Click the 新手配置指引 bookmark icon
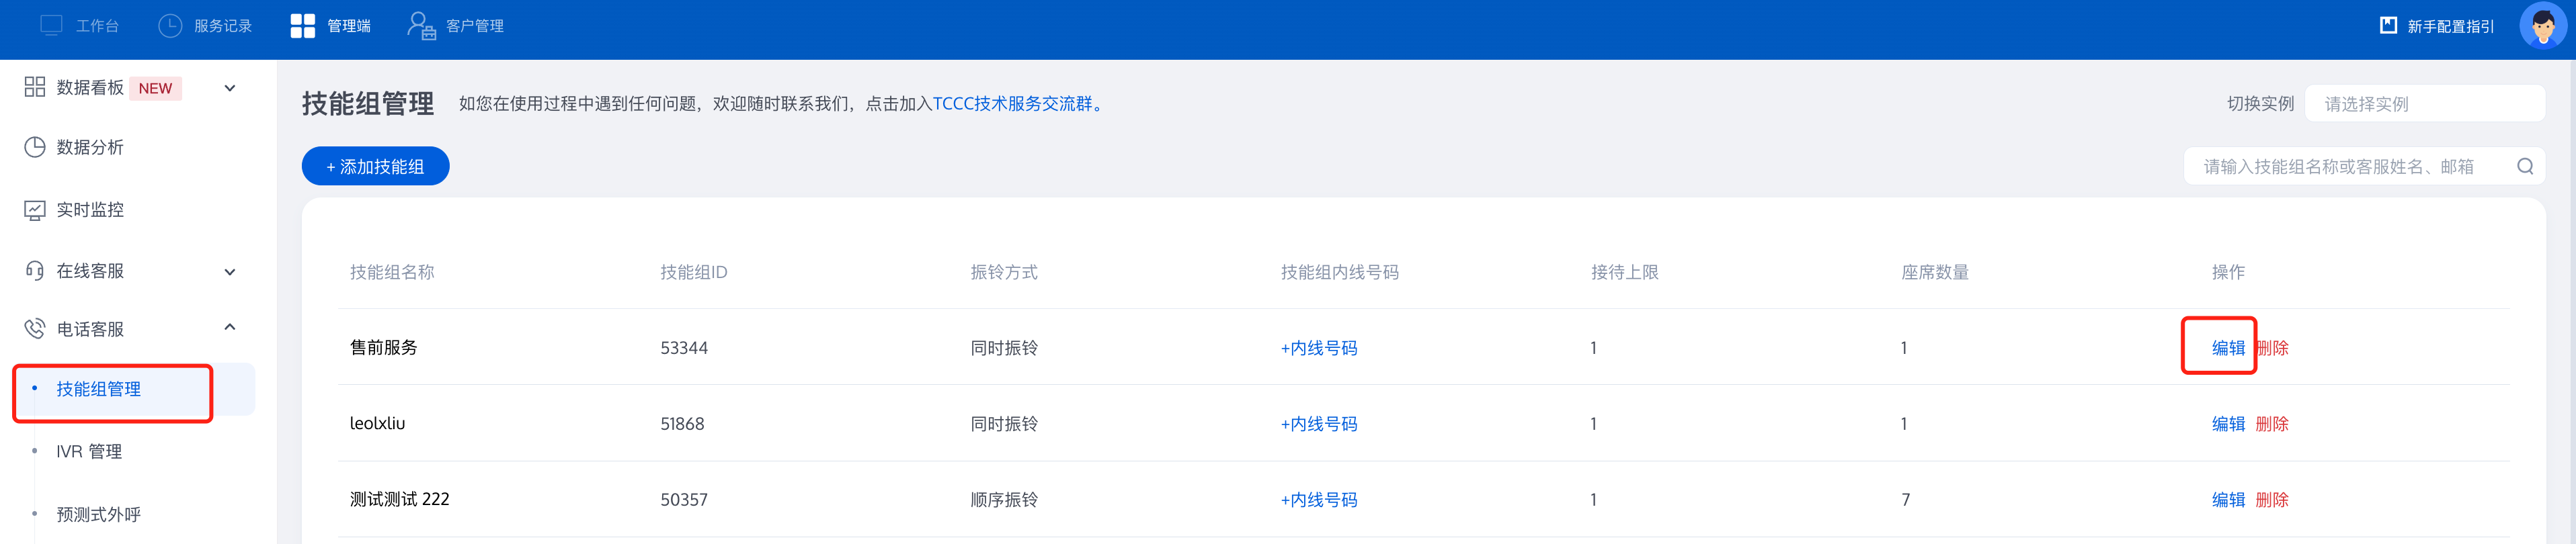 pyautogui.click(x=2388, y=25)
